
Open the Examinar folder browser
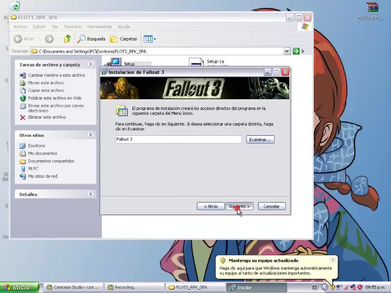point(260,140)
